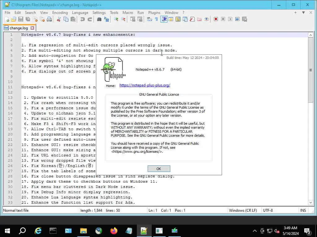The width and height of the screenshot is (317, 237).
Task: Show hidden system tray icons chevron
Action: 255,231
